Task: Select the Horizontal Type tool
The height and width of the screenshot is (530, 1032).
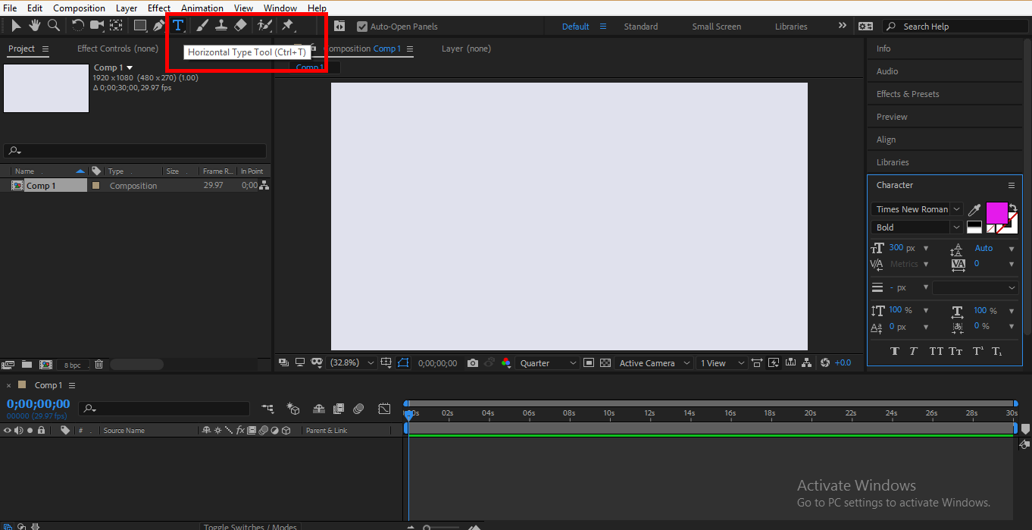Action: click(x=178, y=25)
